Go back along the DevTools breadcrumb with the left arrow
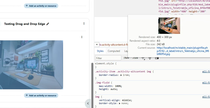 coord(97,44)
